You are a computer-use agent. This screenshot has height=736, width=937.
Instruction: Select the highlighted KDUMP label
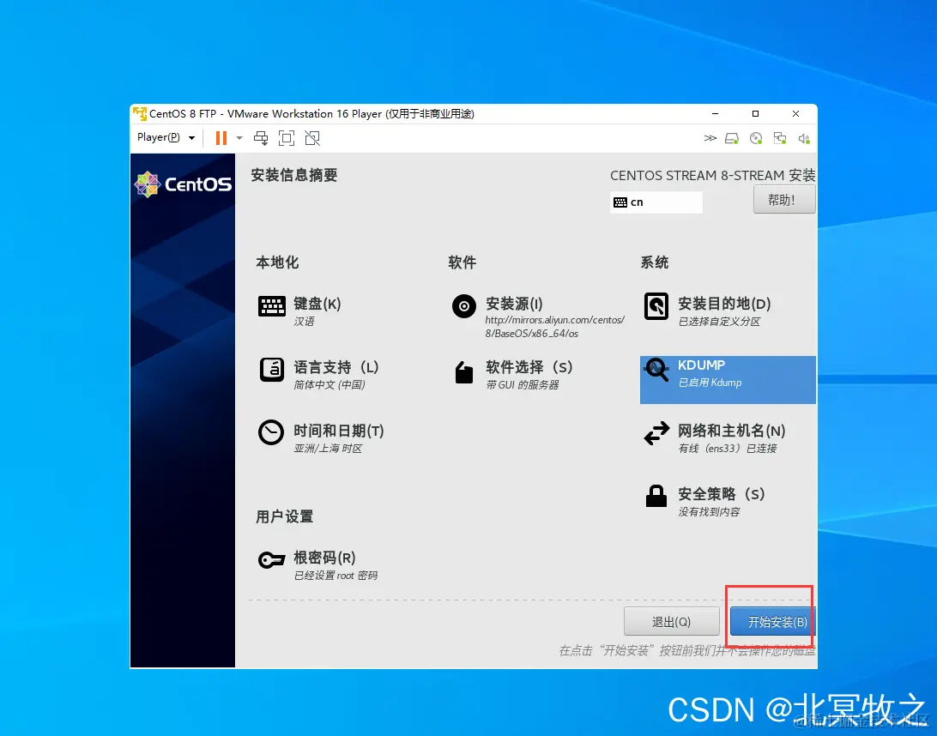[x=702, y=365]
